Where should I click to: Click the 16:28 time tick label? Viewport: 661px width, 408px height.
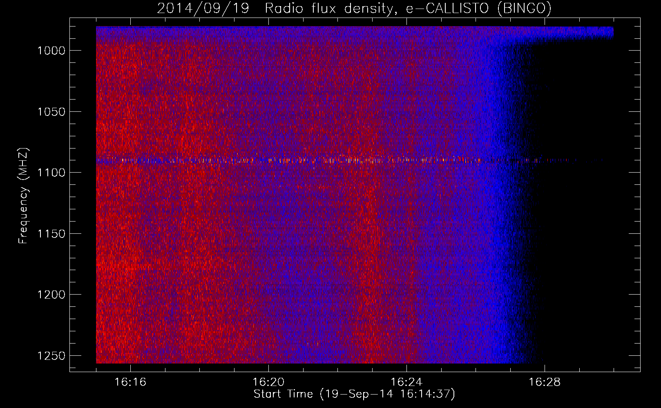(545, 382)
